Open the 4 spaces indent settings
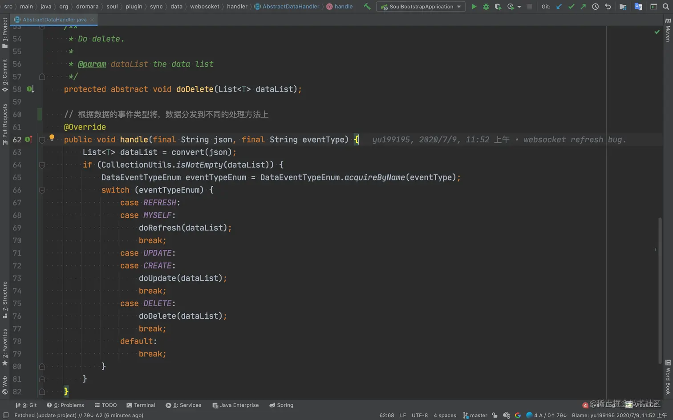 pos(445,416)
